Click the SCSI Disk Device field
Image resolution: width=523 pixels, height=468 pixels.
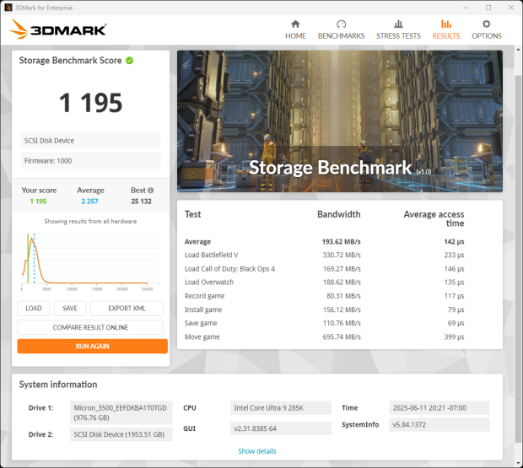pos(90,140)
